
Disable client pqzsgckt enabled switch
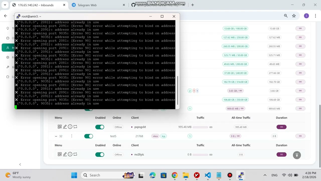[x=100, y=127]
